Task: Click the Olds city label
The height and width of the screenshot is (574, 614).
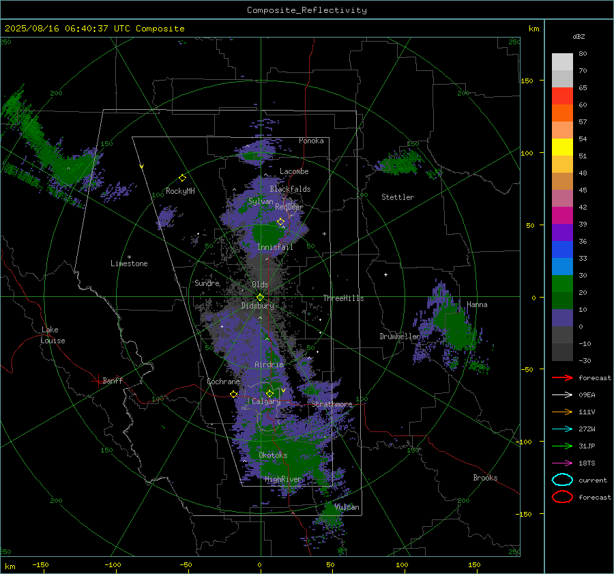Action: [x=260, y=285]
